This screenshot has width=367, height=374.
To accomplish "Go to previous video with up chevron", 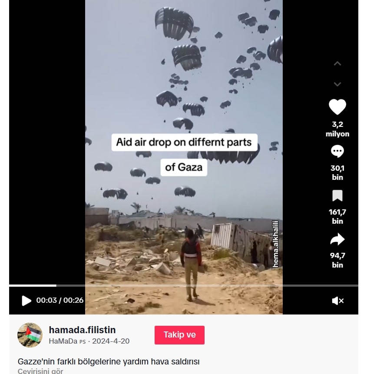I will click(337, 63).
